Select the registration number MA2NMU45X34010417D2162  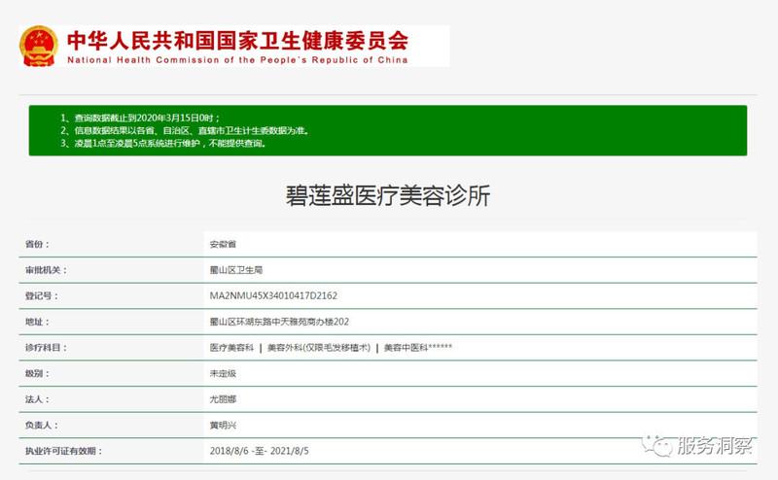273,295
